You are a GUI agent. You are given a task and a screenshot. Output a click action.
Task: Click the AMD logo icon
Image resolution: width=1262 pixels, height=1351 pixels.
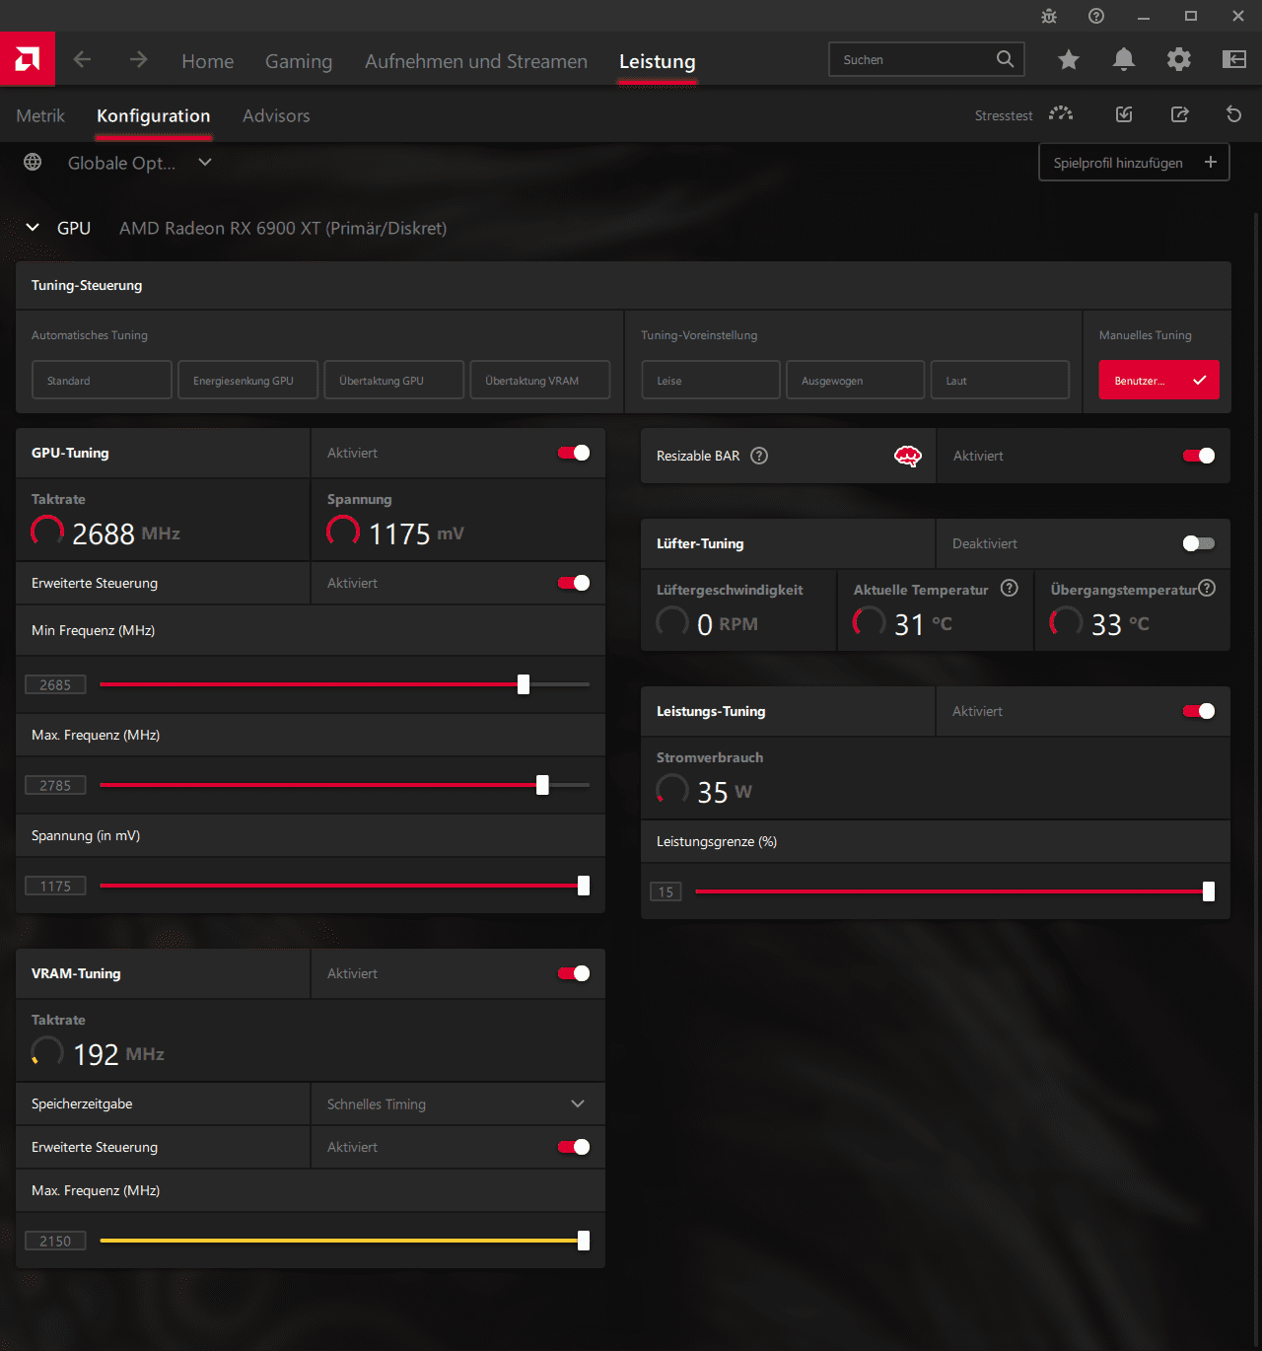coord(28,59)
